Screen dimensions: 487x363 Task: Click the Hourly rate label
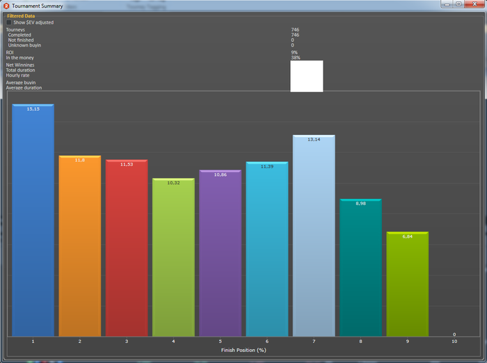(17, 75)
